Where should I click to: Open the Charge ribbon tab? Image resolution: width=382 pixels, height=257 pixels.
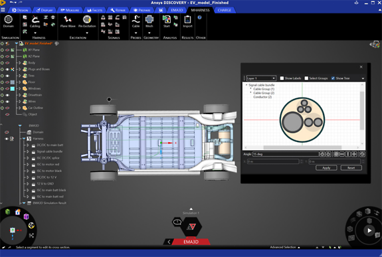tap(225, 10)
